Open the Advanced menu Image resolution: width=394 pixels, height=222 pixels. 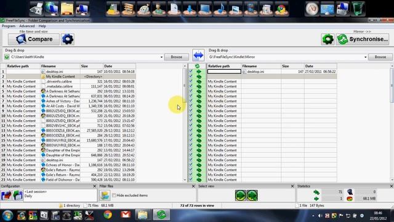point(27,26)
